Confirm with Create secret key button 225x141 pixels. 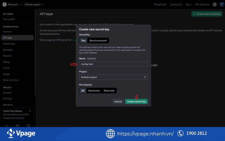coord(136,101)
